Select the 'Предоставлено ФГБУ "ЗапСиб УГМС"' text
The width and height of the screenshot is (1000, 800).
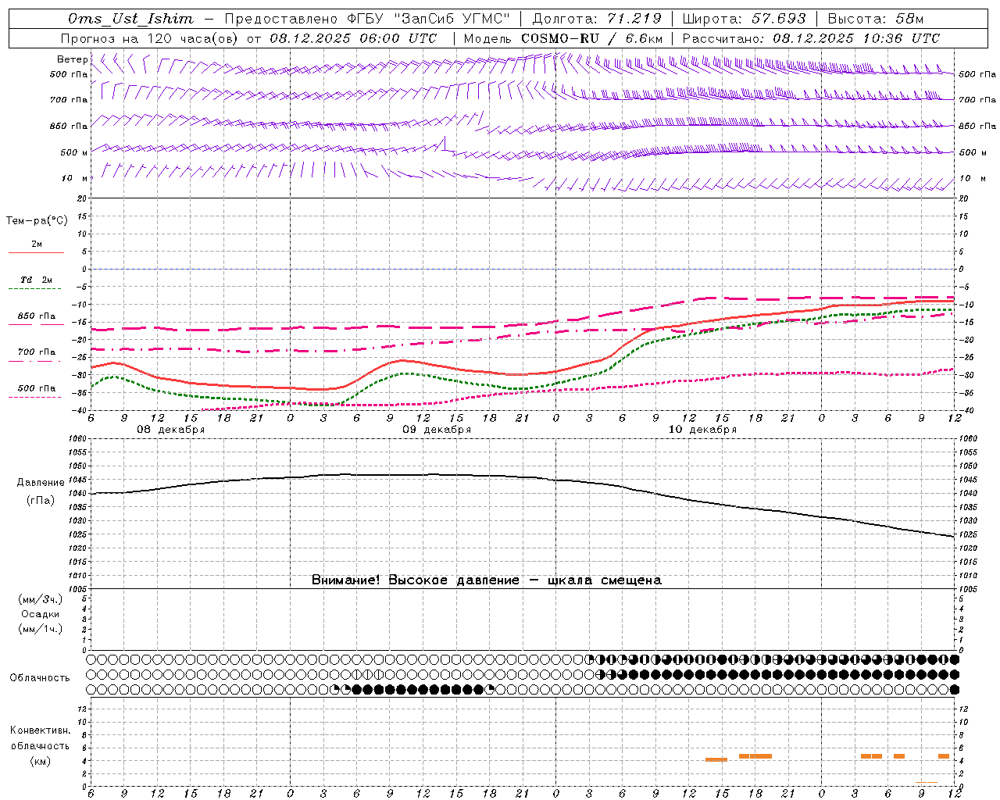[x=366, y=19]
